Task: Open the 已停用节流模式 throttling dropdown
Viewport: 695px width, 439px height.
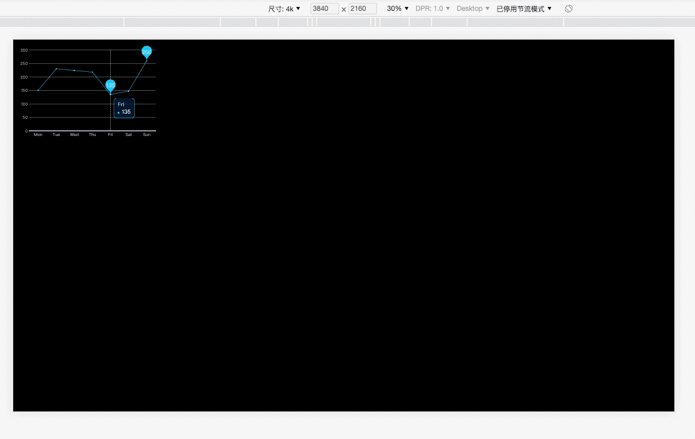Action: tap(524, 9)
